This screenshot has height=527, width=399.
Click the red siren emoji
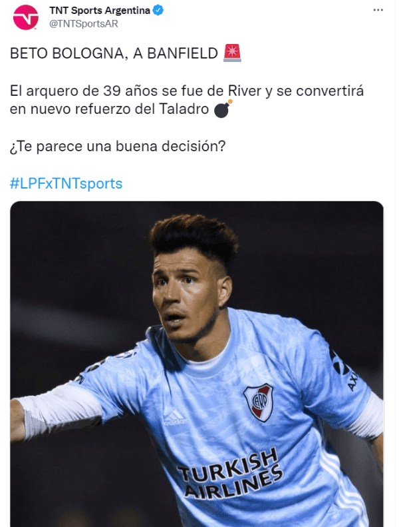pos(232,53)
